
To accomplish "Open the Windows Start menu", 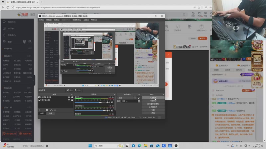I will click(x=90, y=146).
